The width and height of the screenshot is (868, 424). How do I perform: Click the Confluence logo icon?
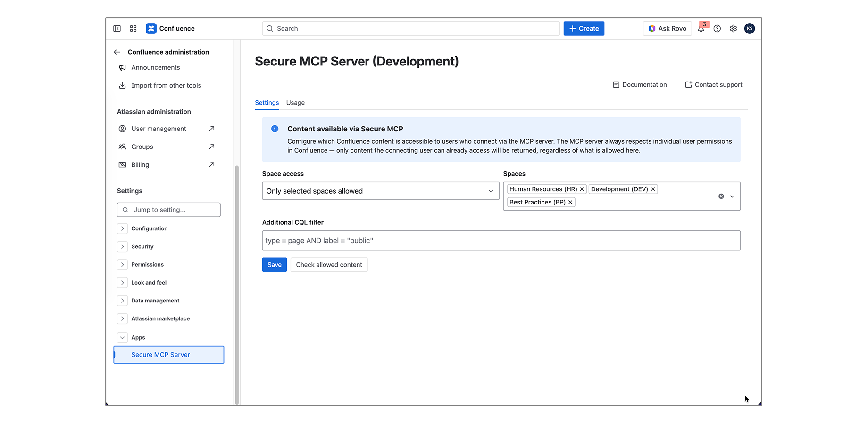point(151,28)
